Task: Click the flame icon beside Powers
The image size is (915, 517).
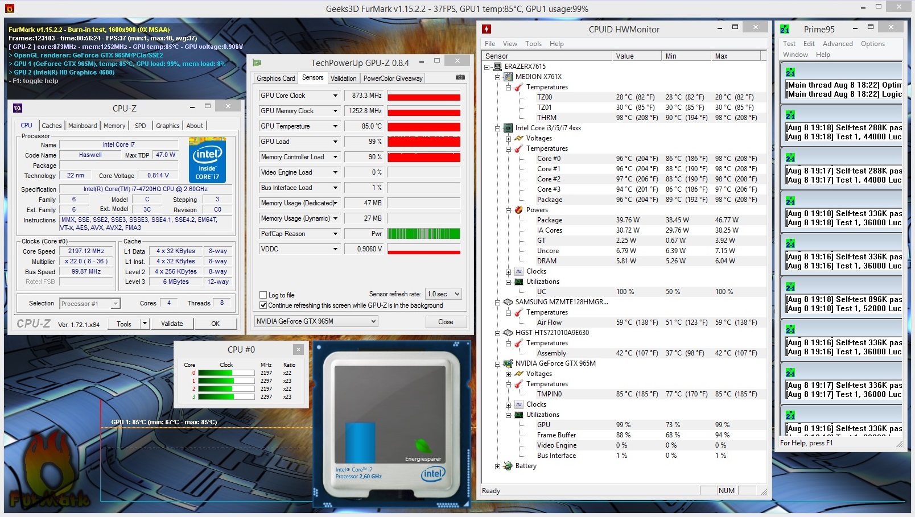Action: point(519,210)
